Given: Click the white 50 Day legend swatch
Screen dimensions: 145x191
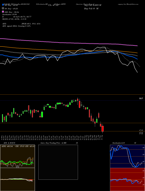Looking at the screenshot, I should [3, 8].
